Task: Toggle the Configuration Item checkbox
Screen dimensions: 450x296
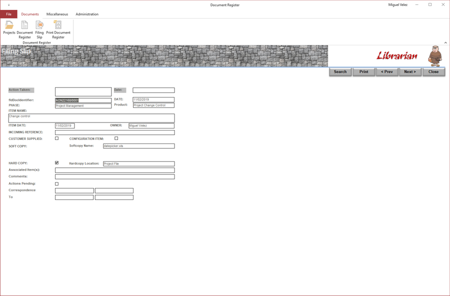Action: pos(116,138)
